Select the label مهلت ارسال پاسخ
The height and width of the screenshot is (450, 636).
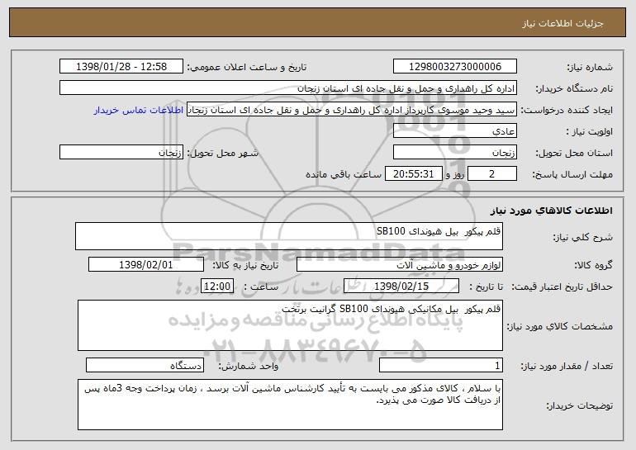click(x=572, y=175)
